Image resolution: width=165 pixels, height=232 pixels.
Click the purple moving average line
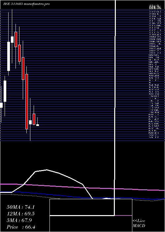tap(82, 188)
